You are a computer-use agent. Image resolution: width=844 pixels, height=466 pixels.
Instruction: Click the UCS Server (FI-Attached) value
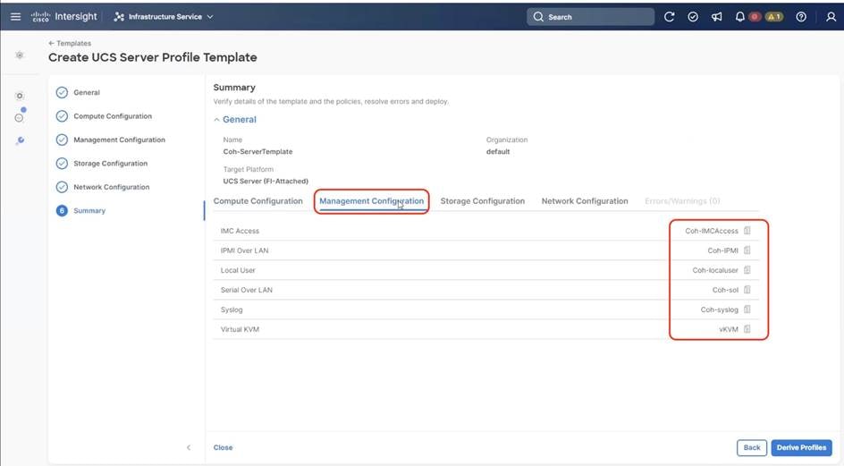(x=266, y=181)
